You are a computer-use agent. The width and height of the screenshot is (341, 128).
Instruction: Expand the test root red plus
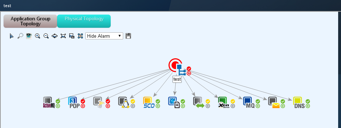189,73
